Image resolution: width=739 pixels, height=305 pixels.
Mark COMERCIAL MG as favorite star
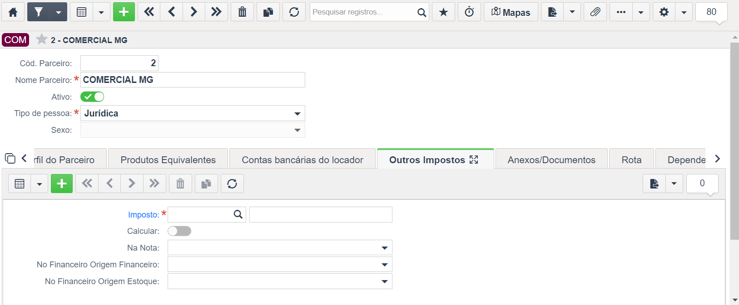click(x=41, y=39)
